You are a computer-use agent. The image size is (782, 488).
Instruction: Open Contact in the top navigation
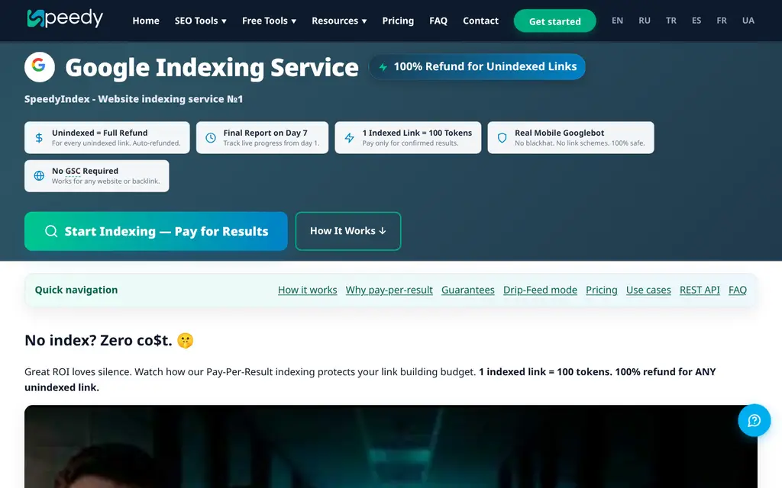(x=481, y=21)
